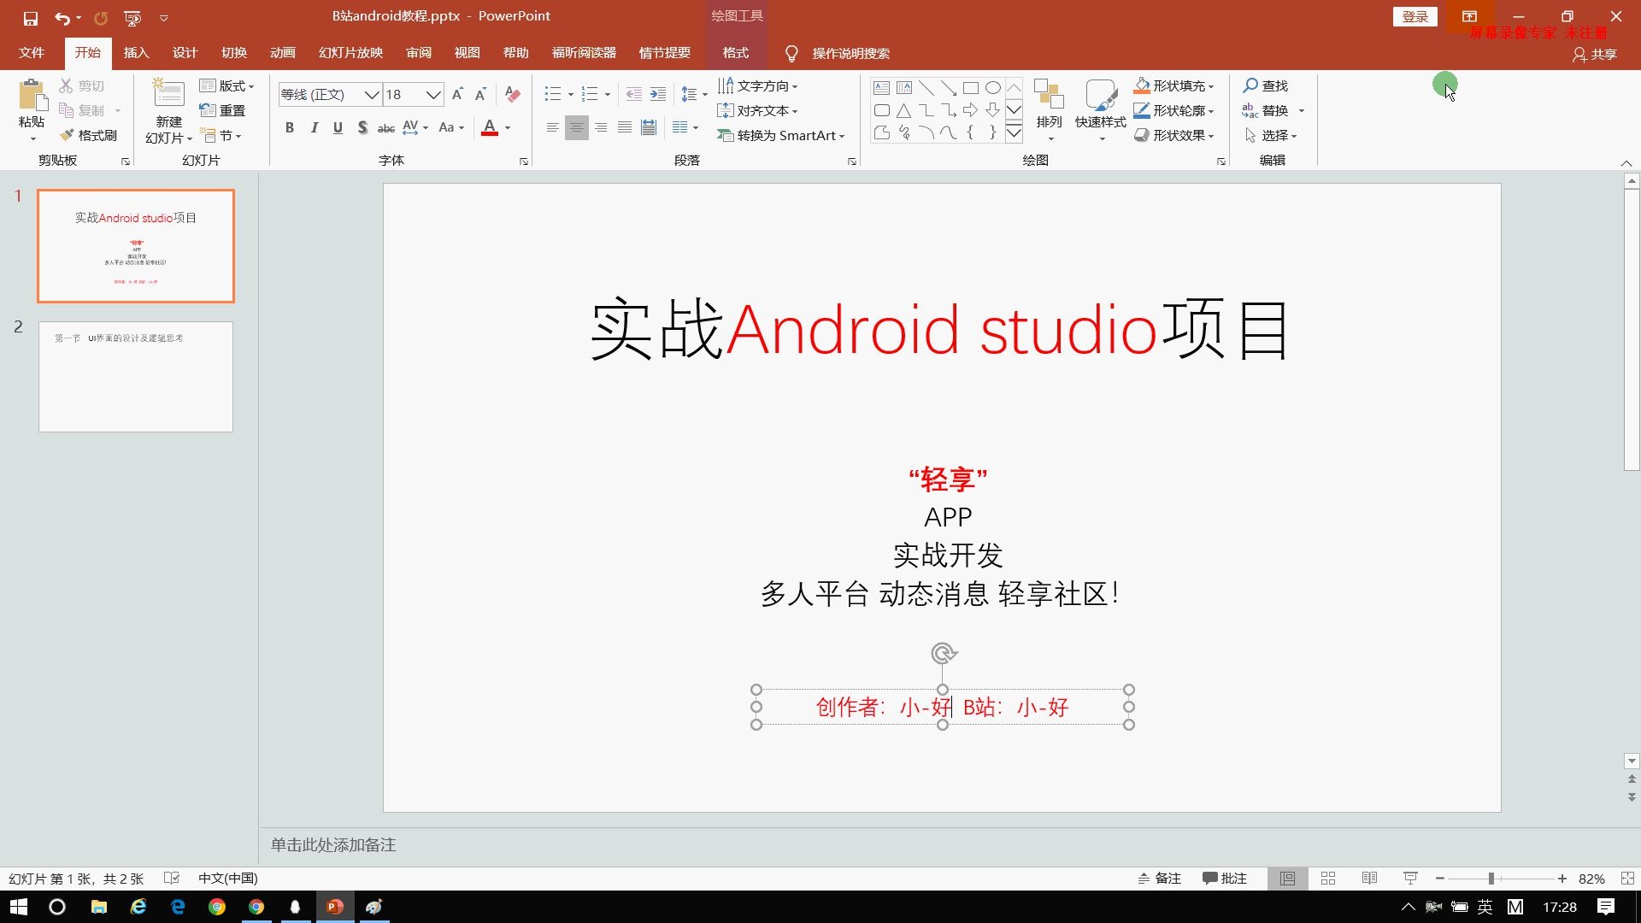
Task: Open the Tell Me lightbulb search
Action: click(x=791, y=53)
